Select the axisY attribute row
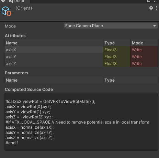Viewport: 159px width, 158px height. click(81, 56)
